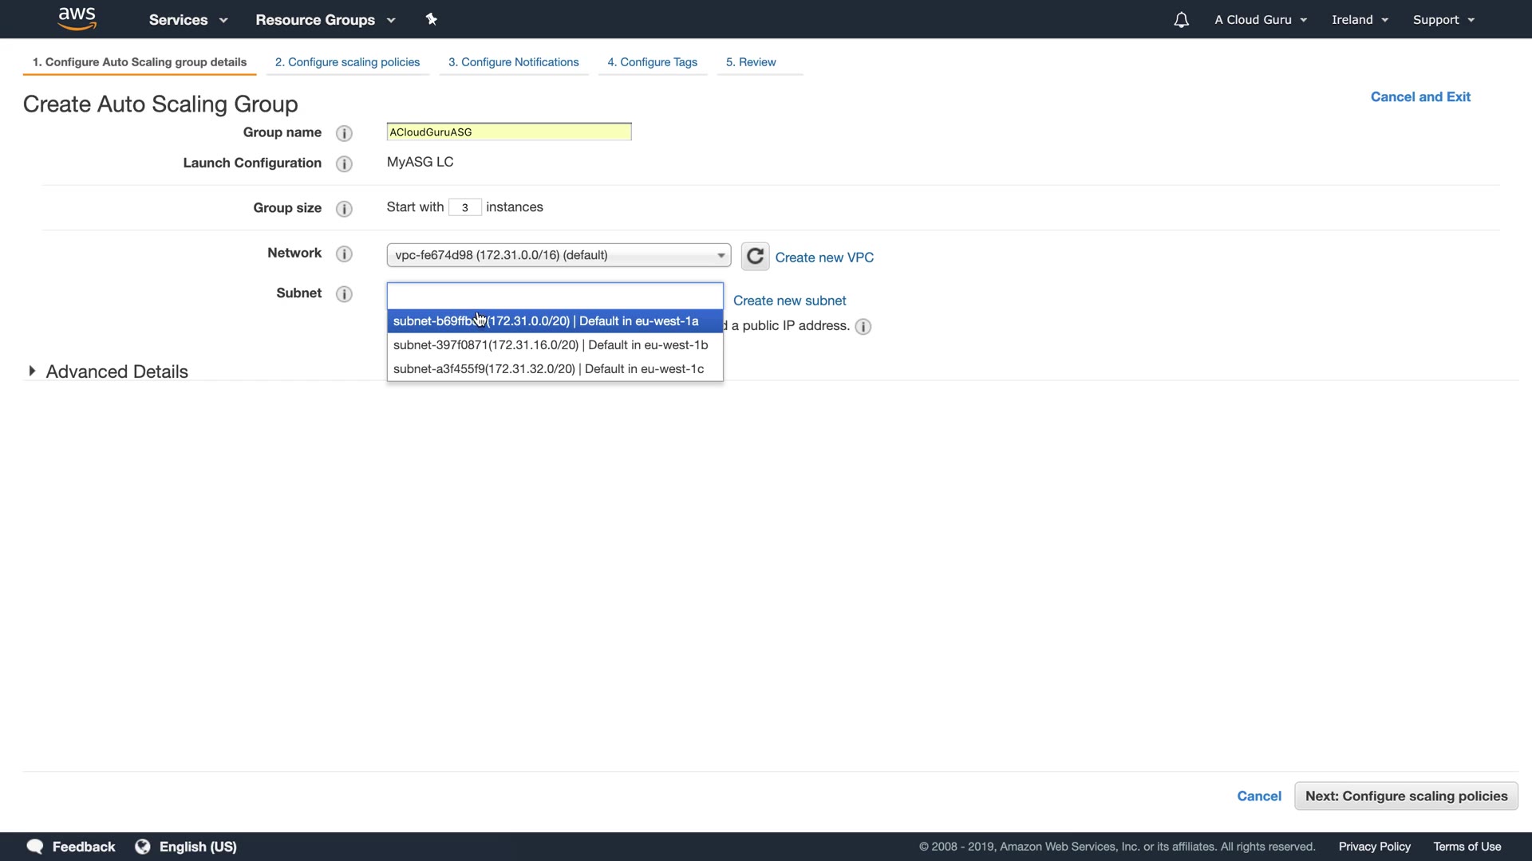Viewport: 1532px width, 861px height.
Task: Click info icon next to Subnet label
Action: (x=344, y=294)
